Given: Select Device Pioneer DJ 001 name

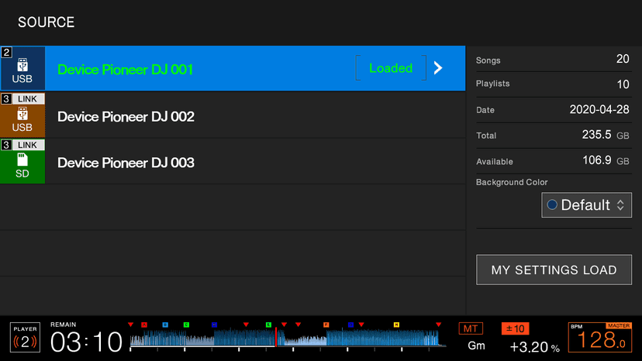Looking at the screenshot, I should tap(126, 70).
